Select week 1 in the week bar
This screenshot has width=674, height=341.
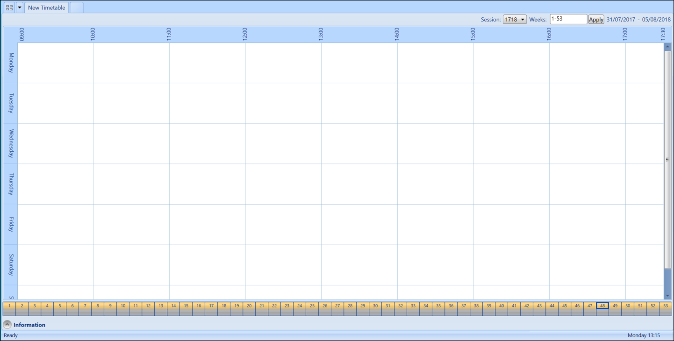(x=9, y=306)
